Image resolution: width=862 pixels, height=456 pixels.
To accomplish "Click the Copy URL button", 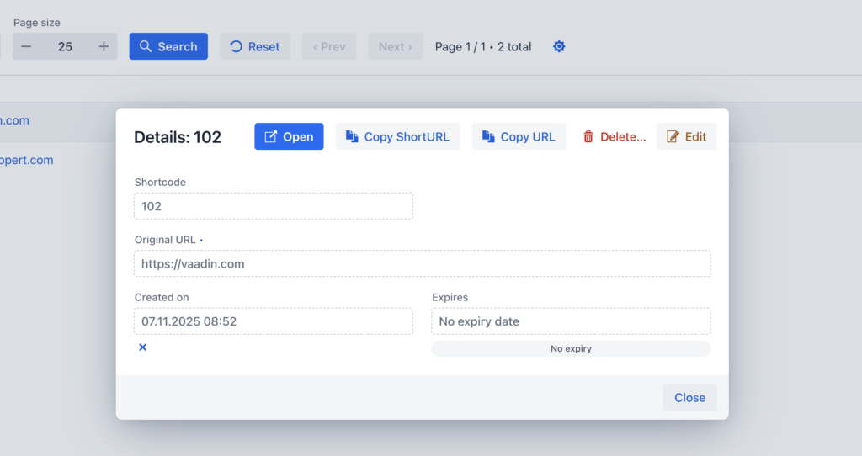I will (x=519, y=136).
